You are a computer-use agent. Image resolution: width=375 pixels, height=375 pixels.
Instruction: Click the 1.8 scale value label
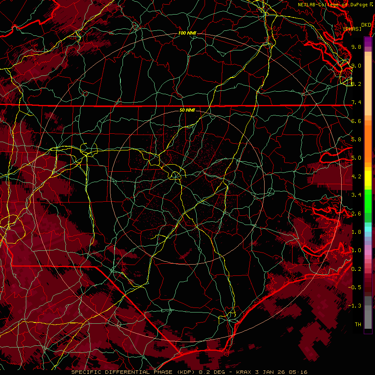356,232
